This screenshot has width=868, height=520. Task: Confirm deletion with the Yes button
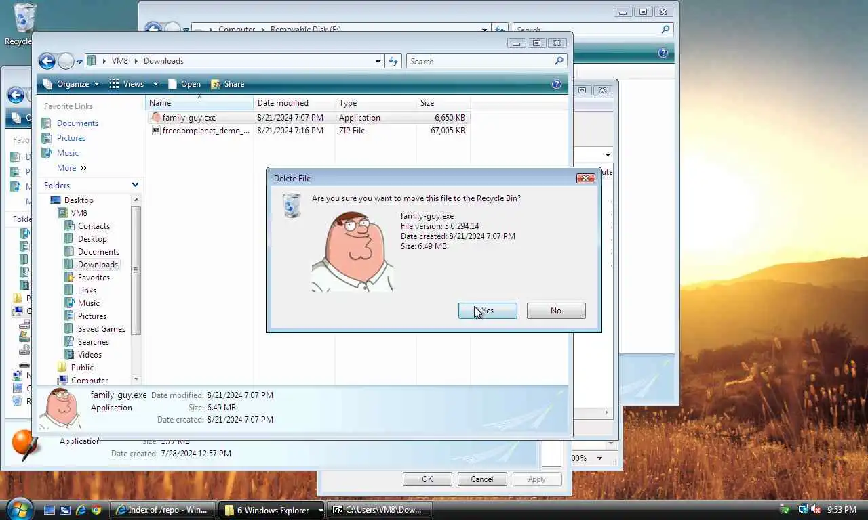(488, 311)
